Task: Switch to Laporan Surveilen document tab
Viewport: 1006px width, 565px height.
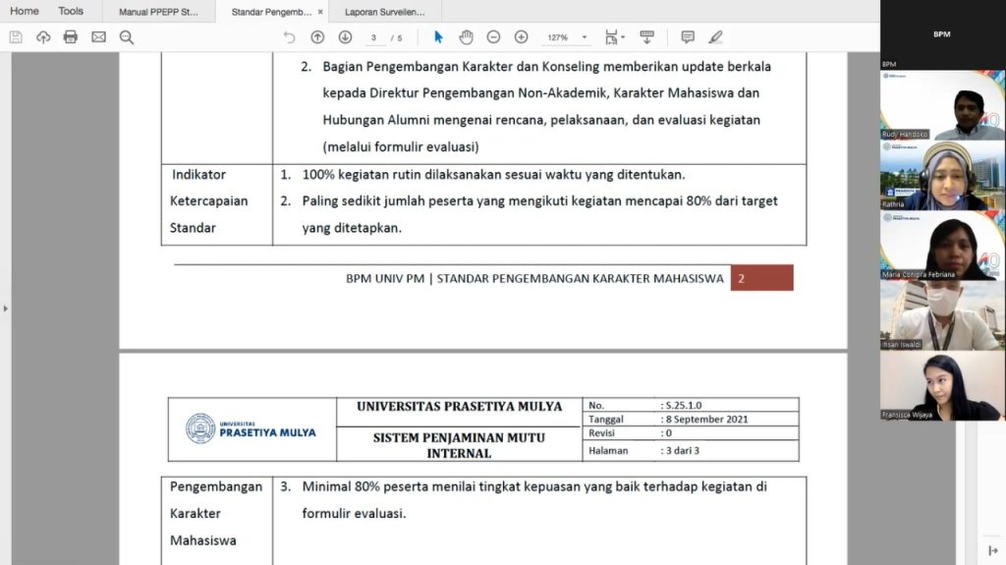Action: [x=384, y=12]
